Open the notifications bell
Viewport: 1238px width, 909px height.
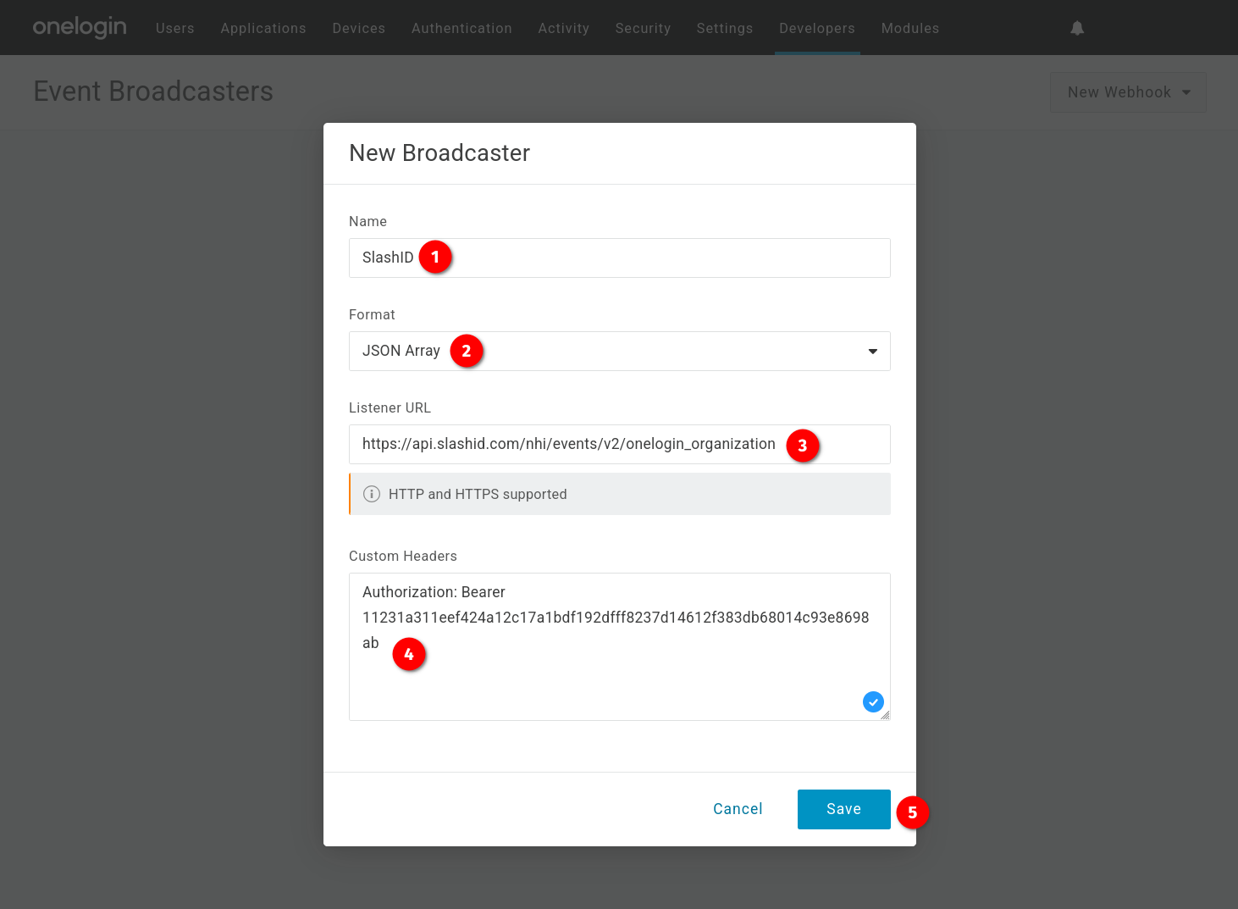(x=1076, y=28)
